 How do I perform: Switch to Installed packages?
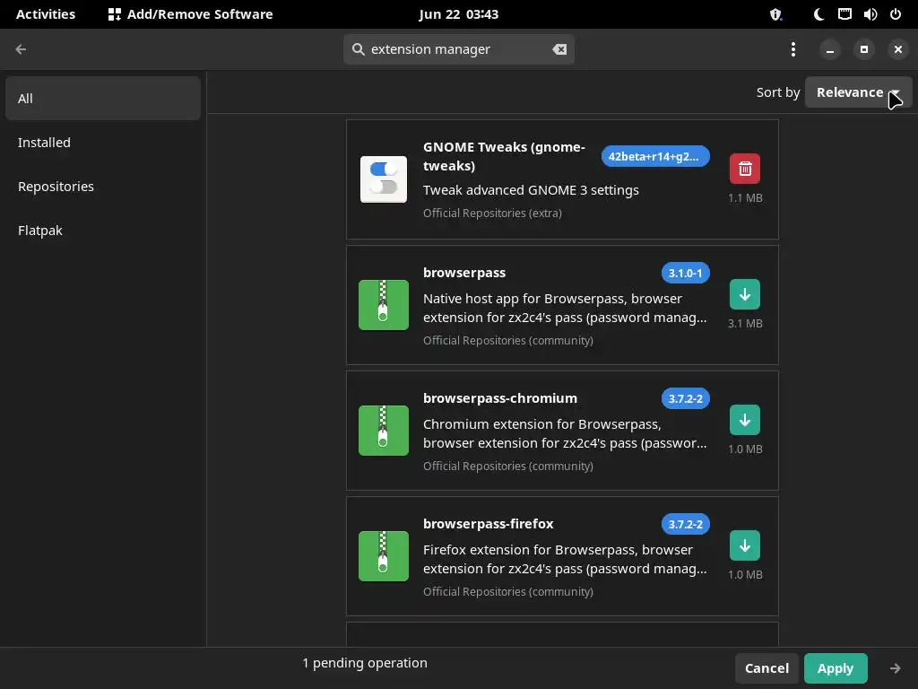pos(103,143)
